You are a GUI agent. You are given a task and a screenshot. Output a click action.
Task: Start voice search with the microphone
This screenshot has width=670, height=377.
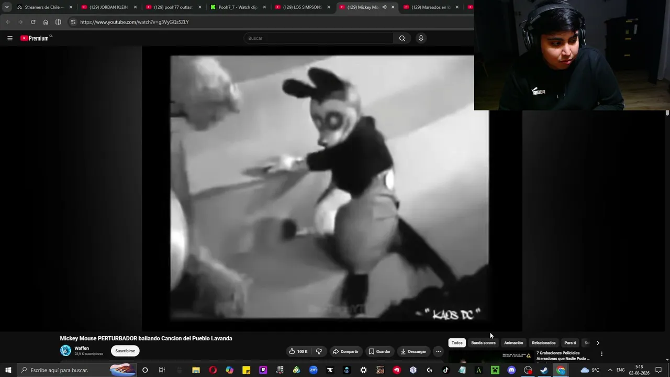point(420,38)
